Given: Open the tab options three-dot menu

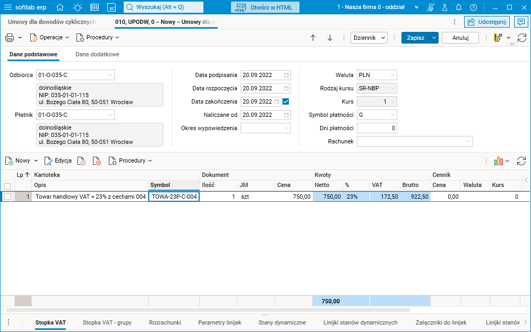Looking at the screenshot, I should (455, 22).
